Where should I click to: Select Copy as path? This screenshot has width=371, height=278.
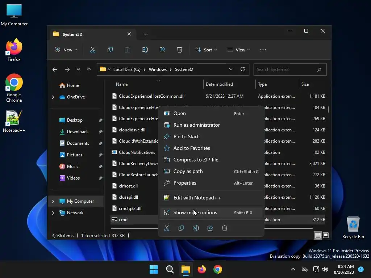211,171
